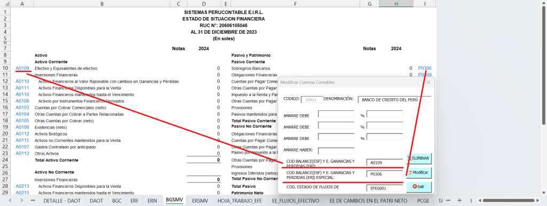This screenshot has height=206, width=547.
Task: Select column A header
Action: tap(22, 4)
